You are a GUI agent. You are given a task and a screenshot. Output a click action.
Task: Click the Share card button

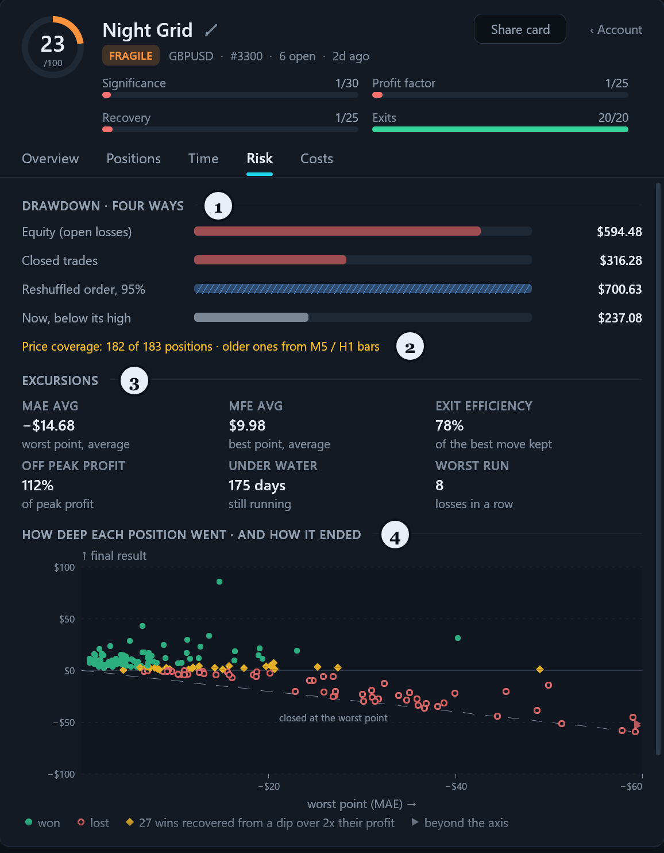[x=520, y=29]
